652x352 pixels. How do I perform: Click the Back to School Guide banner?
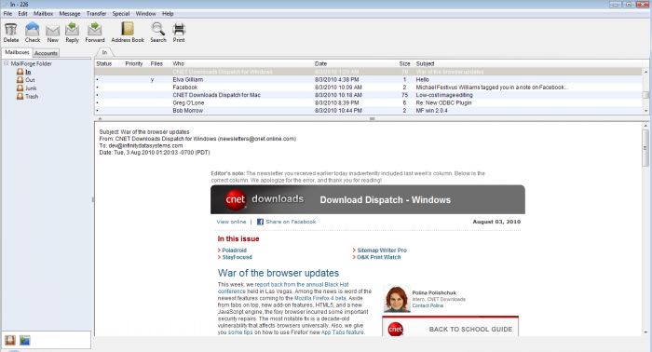(x=450, y=327)
